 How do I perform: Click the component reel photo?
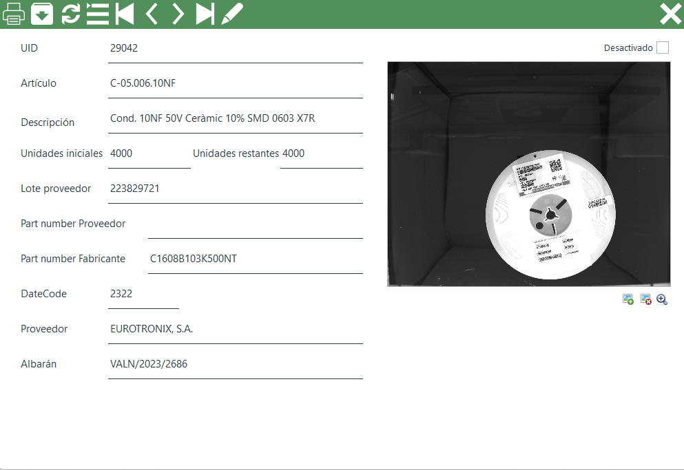(x=528, y=174)
